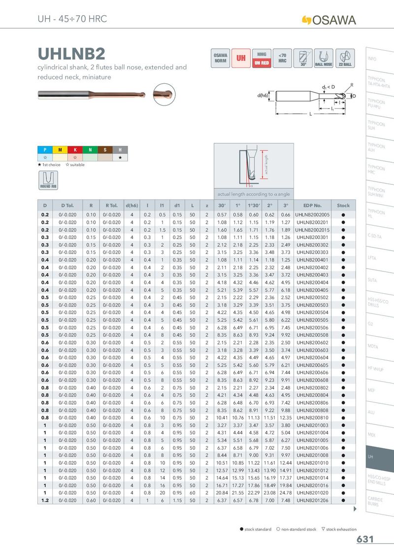Click the L value 60 for UHLNB201020

click(x=193, y=493)
